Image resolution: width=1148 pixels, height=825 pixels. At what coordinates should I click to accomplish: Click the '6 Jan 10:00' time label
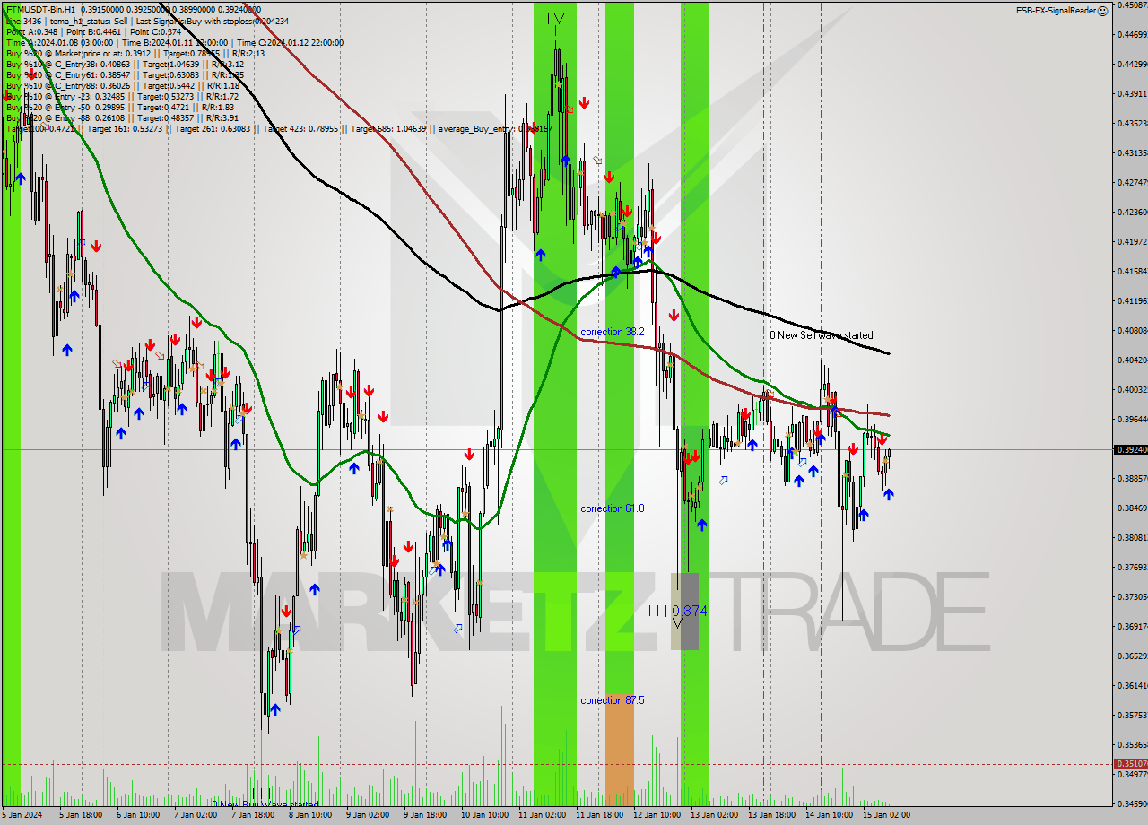tap(137, 815)
